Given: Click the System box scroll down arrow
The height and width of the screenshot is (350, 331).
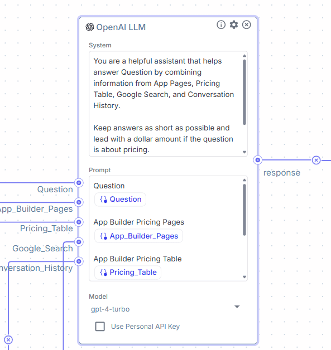Looking at the screenshot, I should point(244,152).
